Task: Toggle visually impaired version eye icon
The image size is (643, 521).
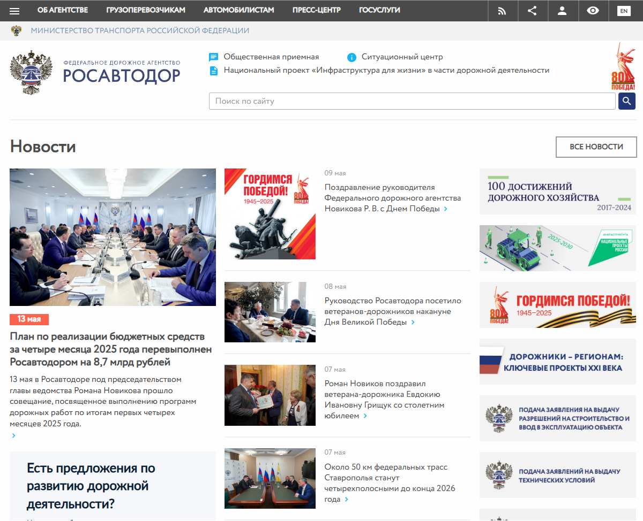Action: [593, 11]
